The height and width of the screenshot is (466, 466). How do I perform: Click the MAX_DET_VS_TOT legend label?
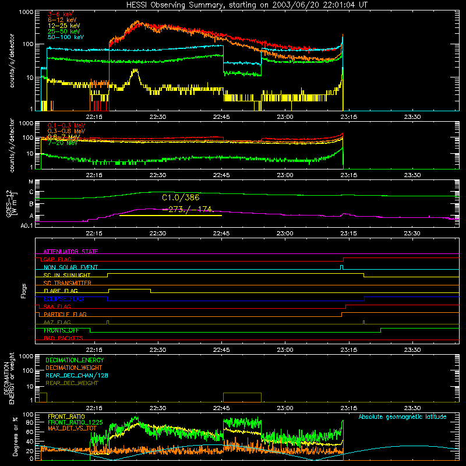[x=72, y=428]
